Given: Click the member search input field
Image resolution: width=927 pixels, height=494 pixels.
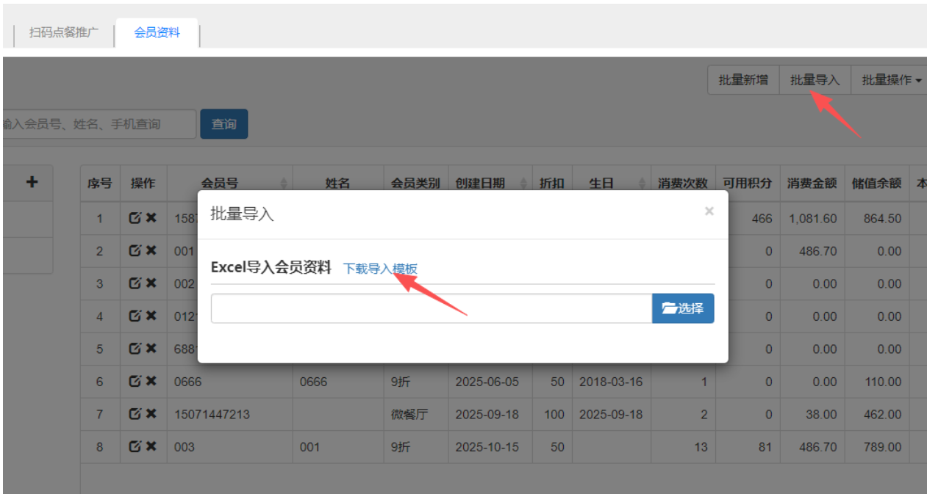Looking at the screenshot, I should (x=99, y=124).
